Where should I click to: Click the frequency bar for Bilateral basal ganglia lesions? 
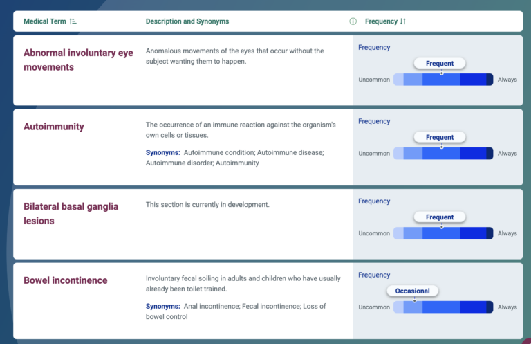[442, 233]
